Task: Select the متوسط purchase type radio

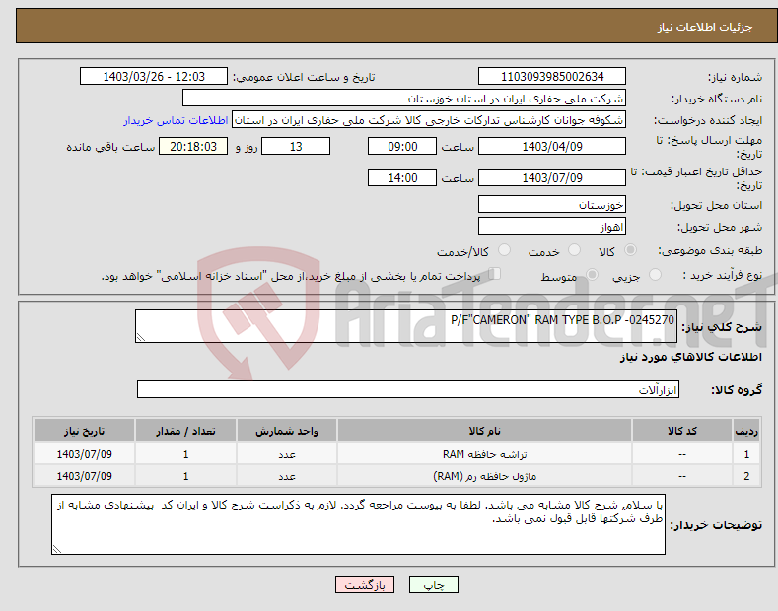Action: 592,275
